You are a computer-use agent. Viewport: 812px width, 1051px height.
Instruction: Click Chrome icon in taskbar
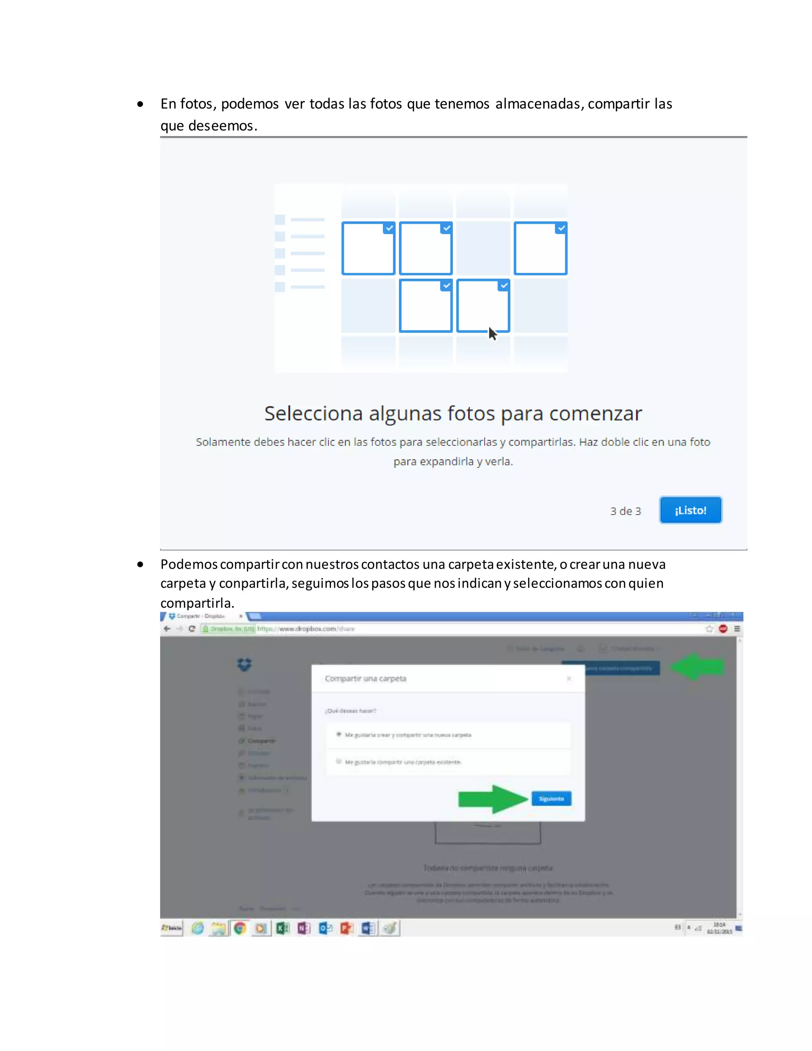240,928
